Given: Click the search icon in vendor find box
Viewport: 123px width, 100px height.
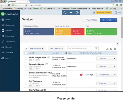Looking at the screenshot, I should [x=97, y=48].
